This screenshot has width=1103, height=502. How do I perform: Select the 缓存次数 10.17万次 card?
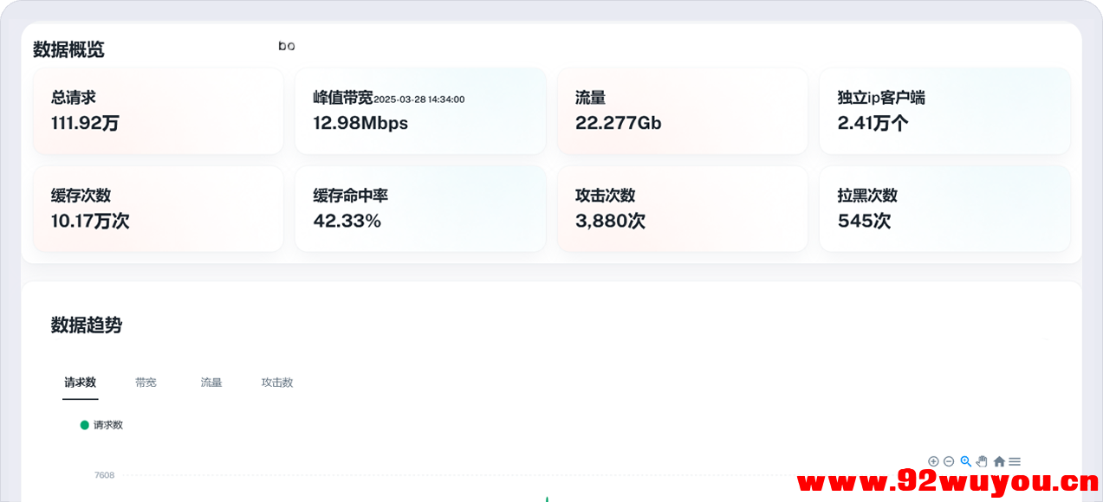159,209
